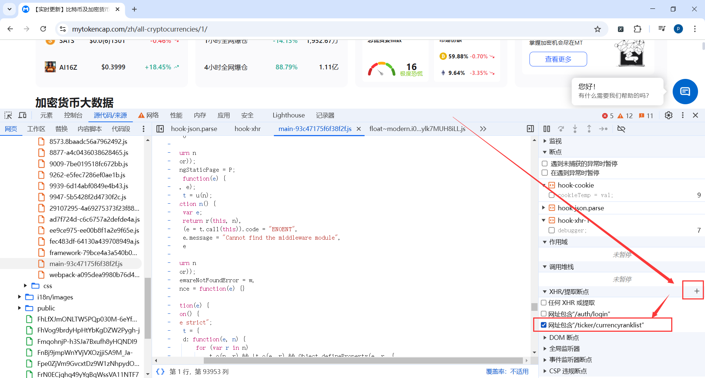
Task: Switch to the Console (控制台) tab
Action: coord(73,115)
